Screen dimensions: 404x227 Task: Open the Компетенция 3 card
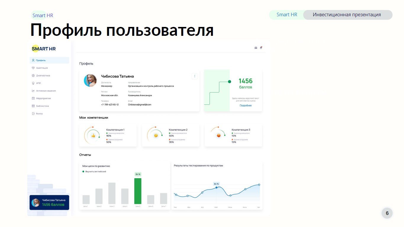(x=233, y=135)
